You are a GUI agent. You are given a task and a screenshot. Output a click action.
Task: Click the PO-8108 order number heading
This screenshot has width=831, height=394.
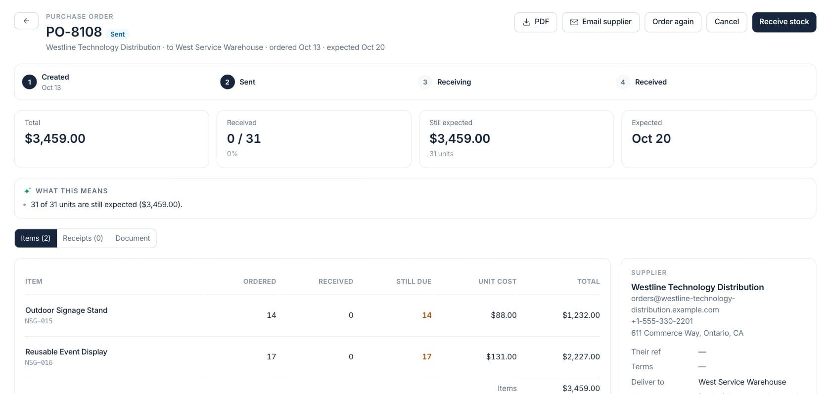[x=74, y=32]
